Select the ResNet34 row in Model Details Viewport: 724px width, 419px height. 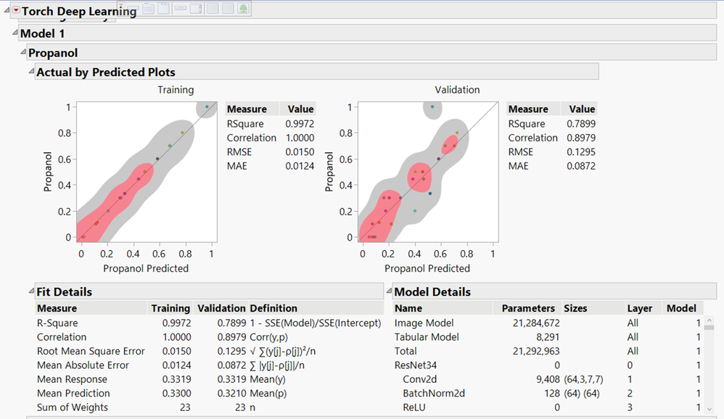(x=416, y=365)
